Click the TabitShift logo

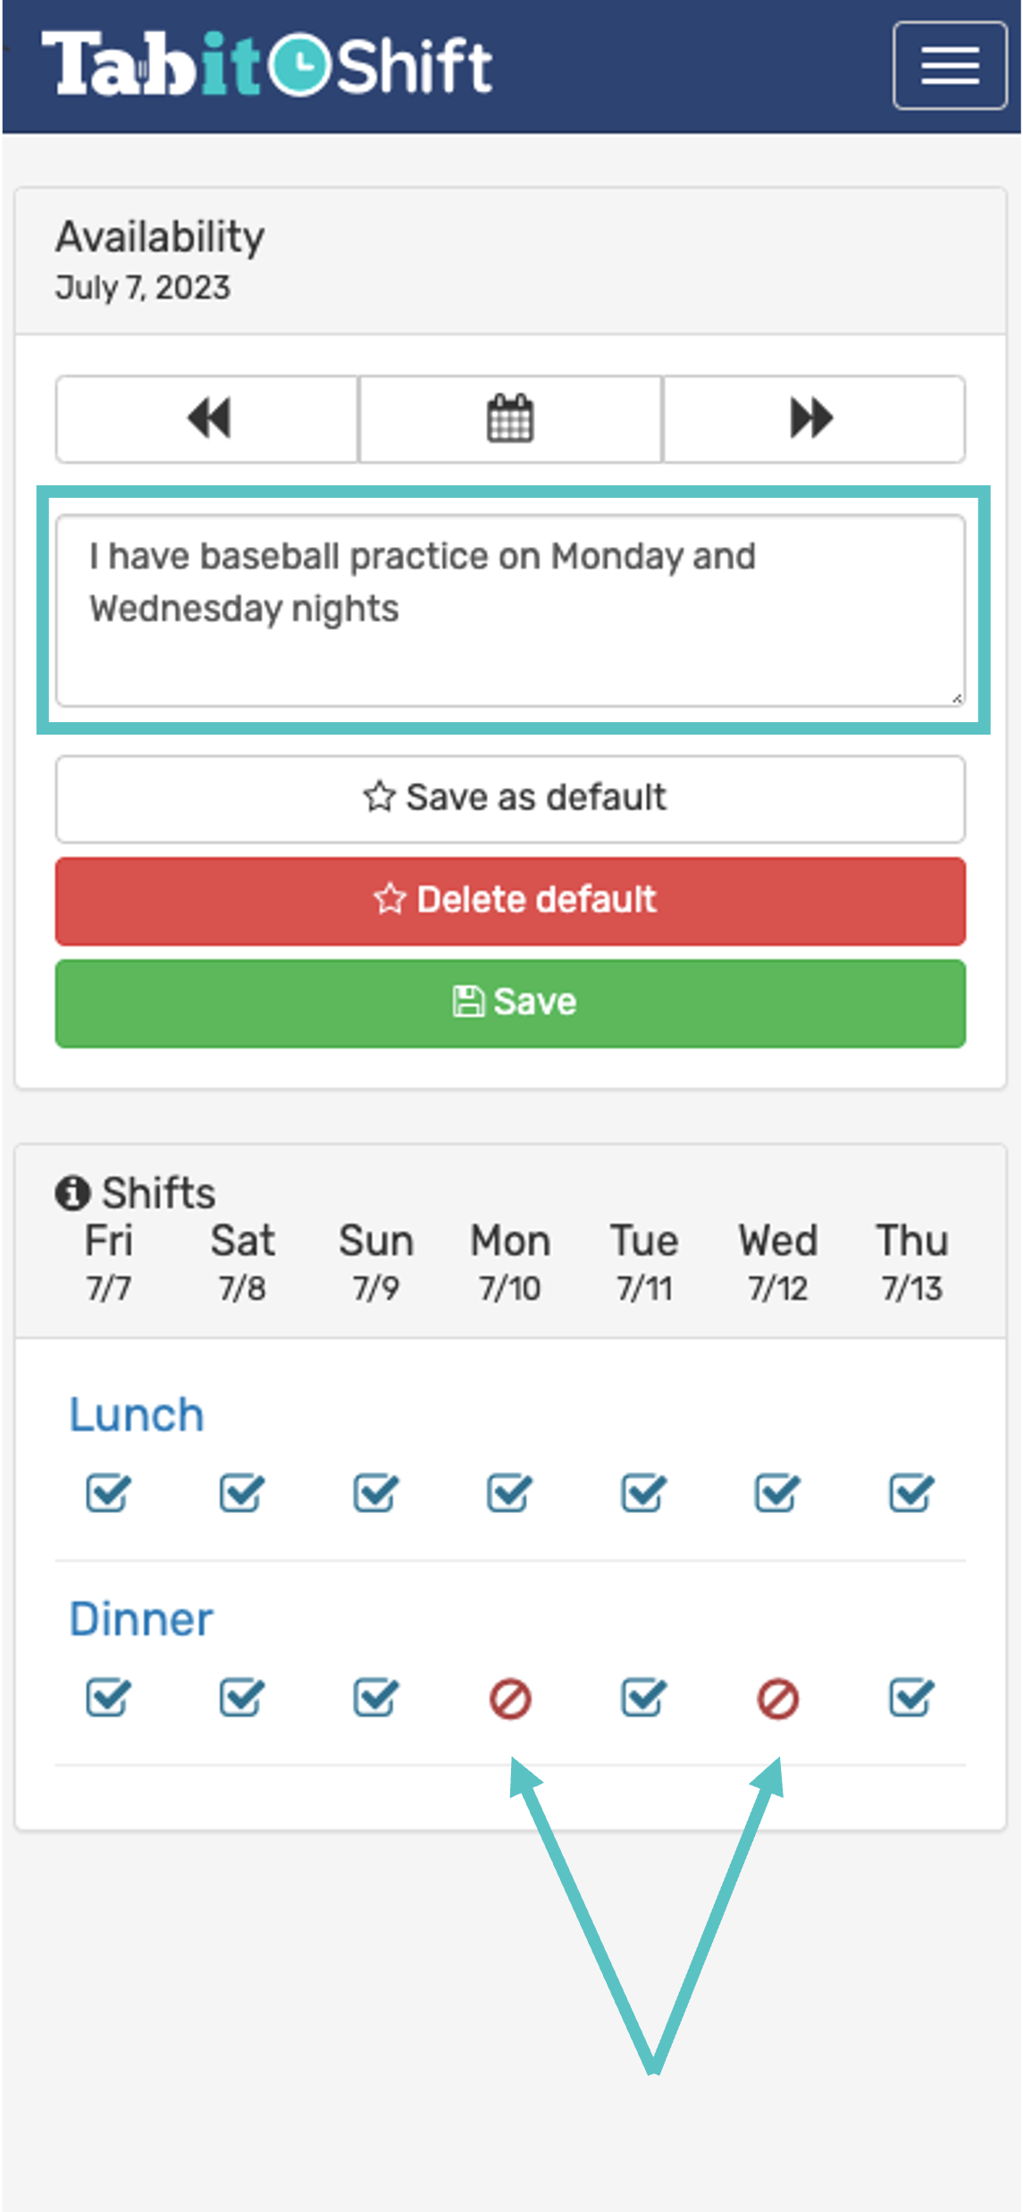tap(266, 63)
